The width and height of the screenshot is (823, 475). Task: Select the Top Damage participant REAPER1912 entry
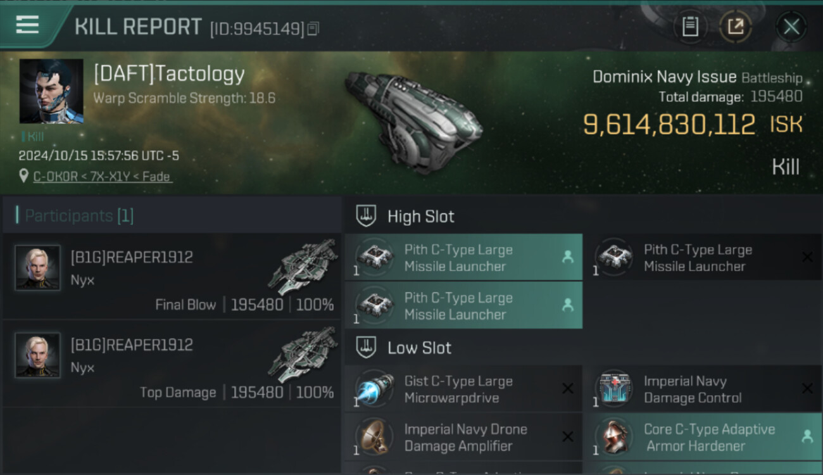coord(172,364)
